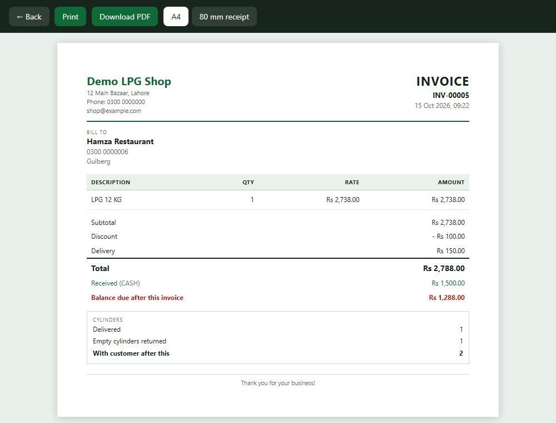Click the date 15 Oct 2026, 09:22
Image resolution: width=556 pixels, height=423 pixels.
(442, 105)
